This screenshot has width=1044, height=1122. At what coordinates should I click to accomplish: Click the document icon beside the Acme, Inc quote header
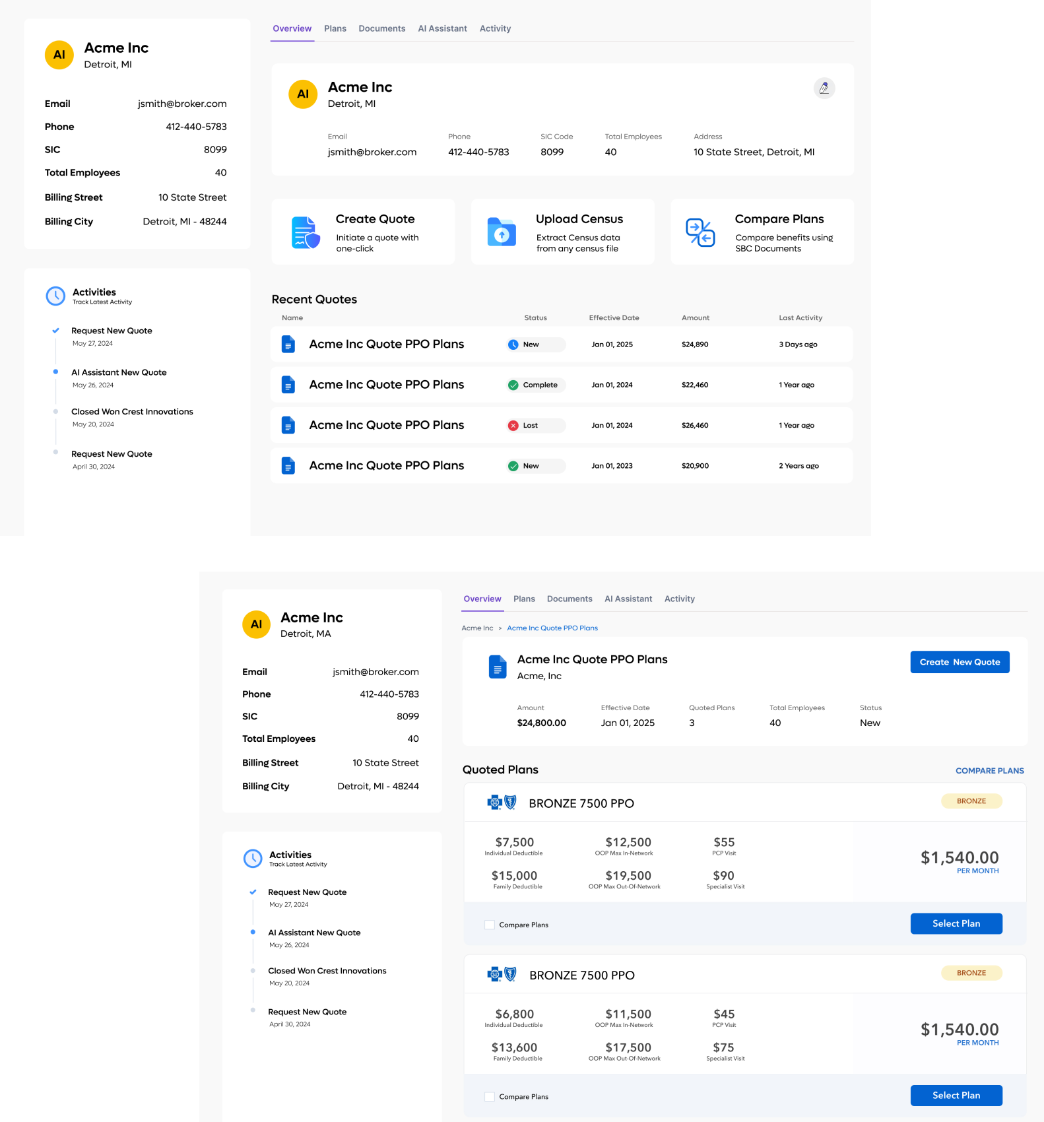pos(498,667)
